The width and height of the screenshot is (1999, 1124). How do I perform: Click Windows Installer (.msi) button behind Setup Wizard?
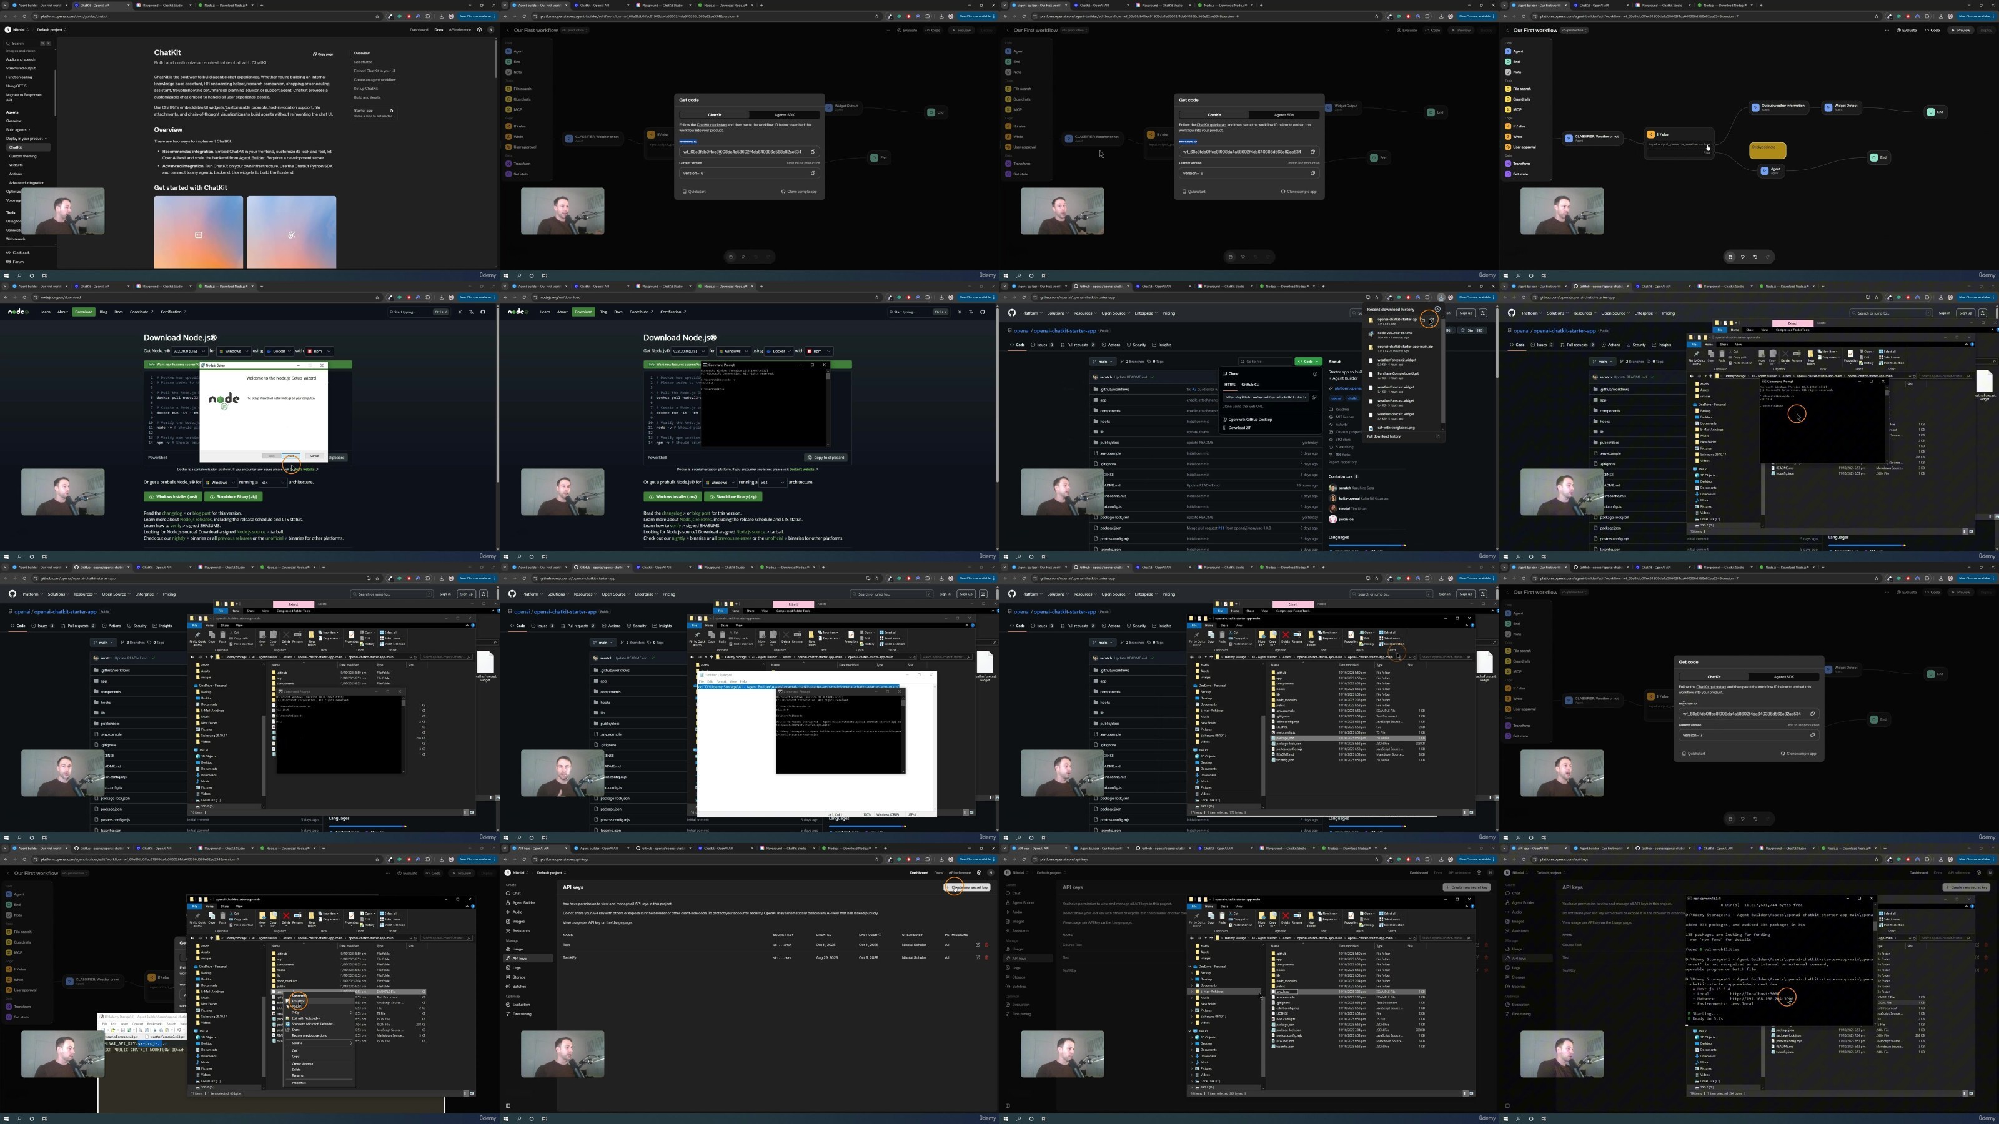pyautogui.click(x=173, y=496)
